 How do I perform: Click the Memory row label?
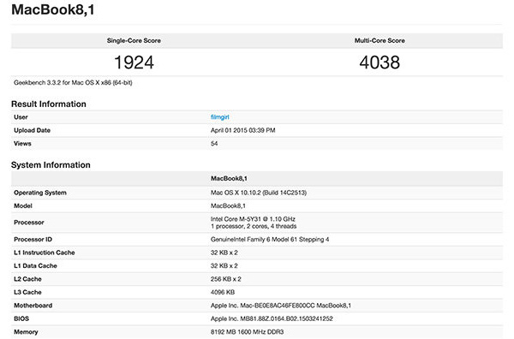click(x=26, y=332)
